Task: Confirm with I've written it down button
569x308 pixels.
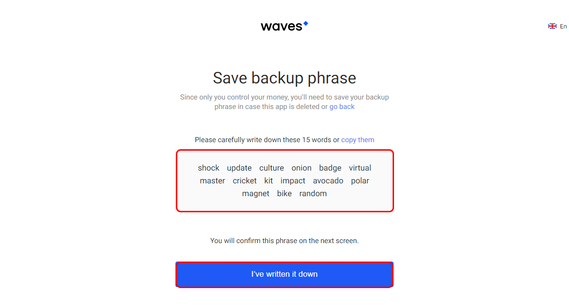Action: click(x=284, y=274)
